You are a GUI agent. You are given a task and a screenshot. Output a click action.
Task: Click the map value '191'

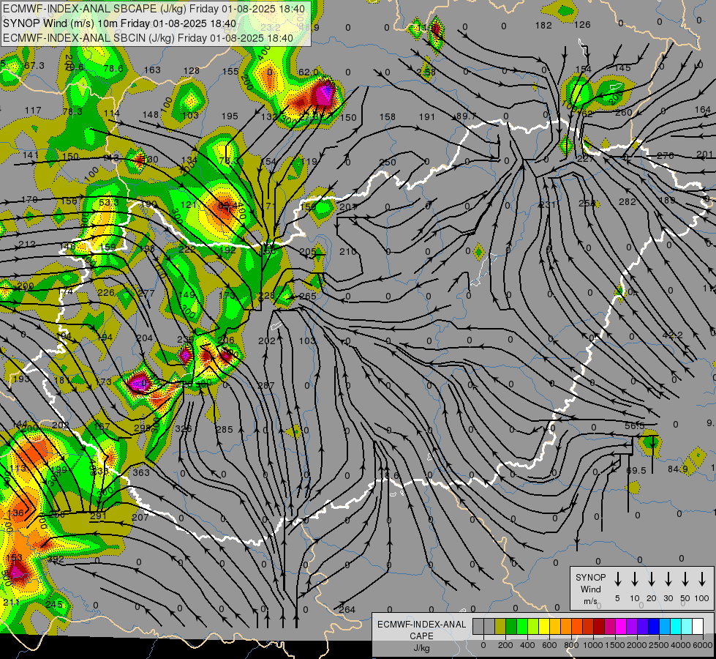[x=427, y=116]
